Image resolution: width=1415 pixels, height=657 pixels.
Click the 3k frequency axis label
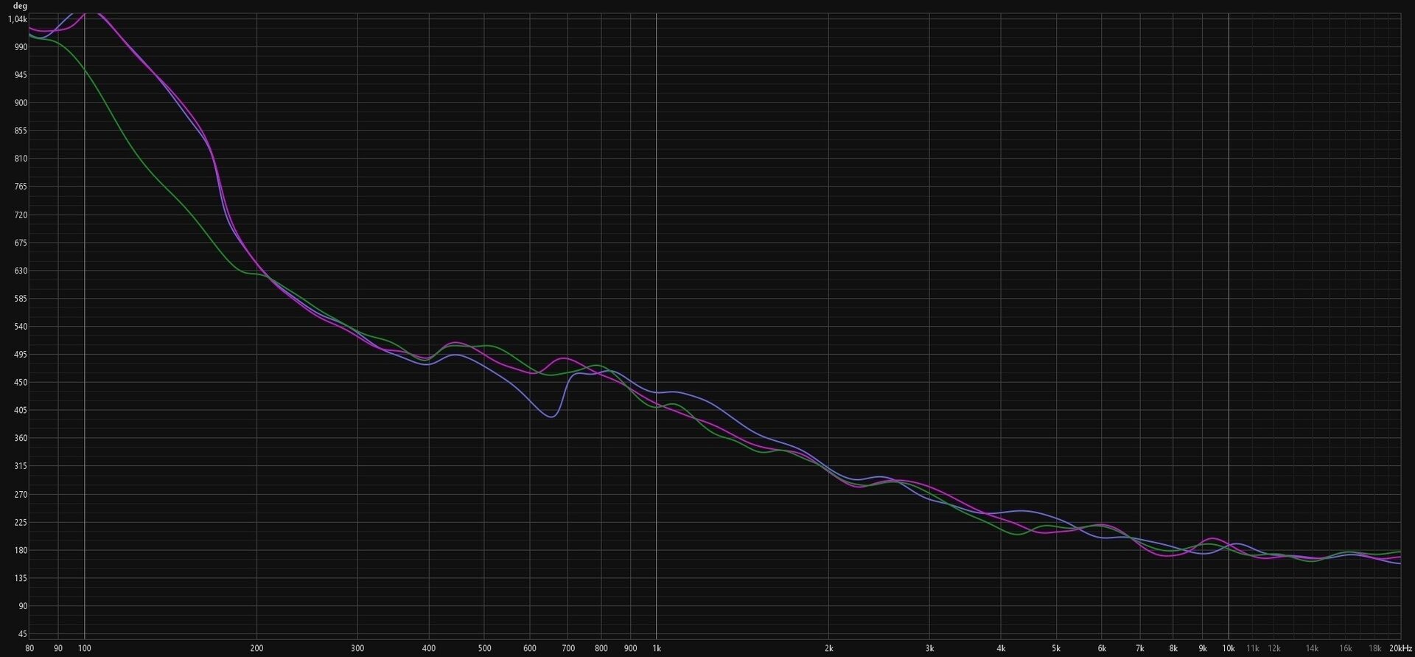(x=929, y=649)
